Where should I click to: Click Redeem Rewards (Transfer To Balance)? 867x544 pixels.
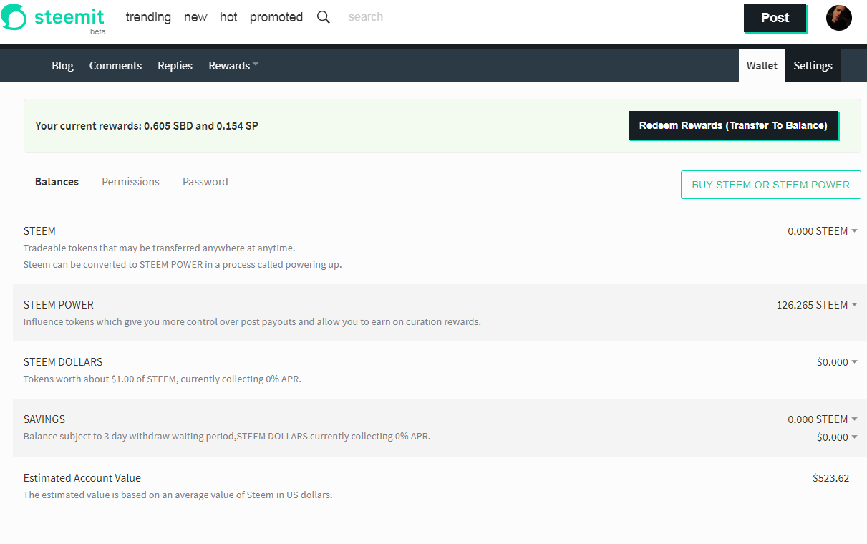[x=733, y=125]
